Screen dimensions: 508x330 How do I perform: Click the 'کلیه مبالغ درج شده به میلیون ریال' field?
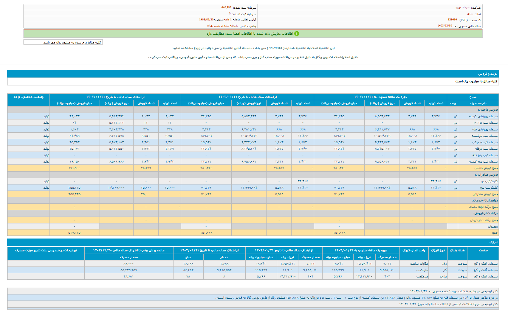pos(63,42)
